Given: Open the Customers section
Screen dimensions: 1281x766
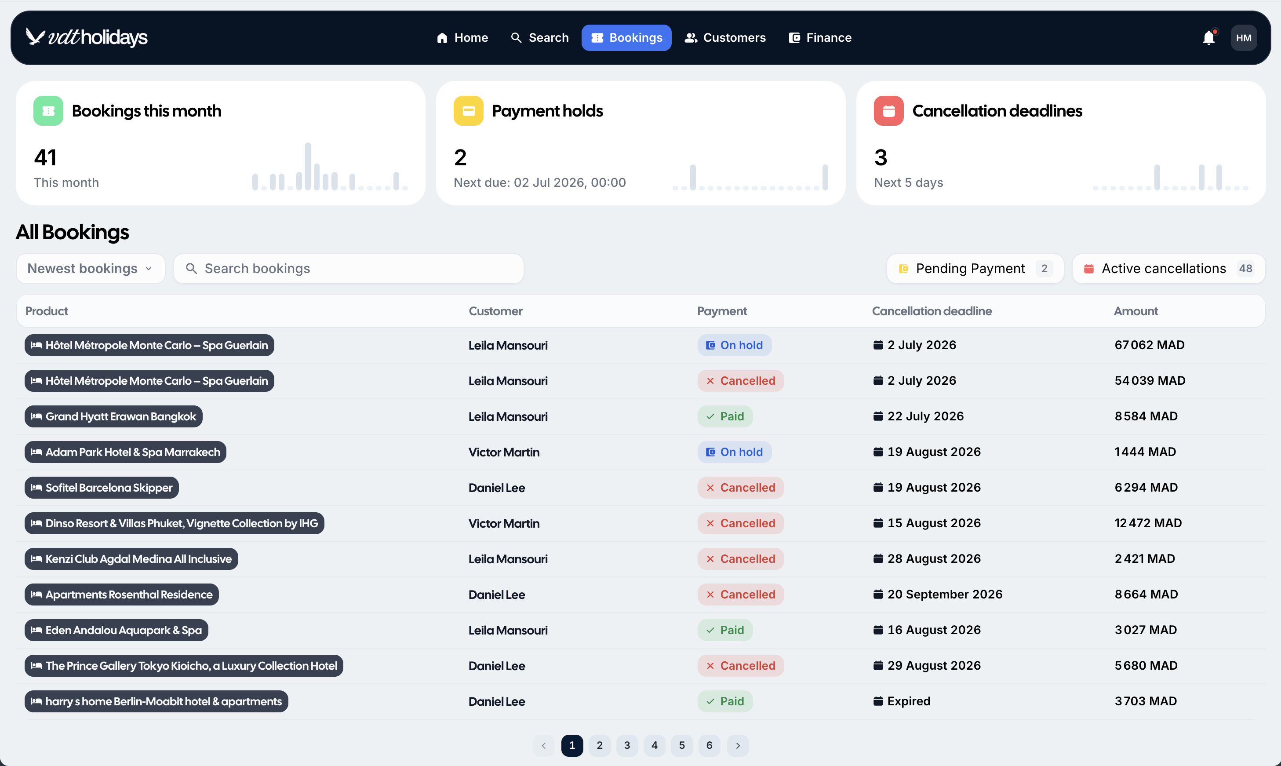Looking at the screenshot, I should coord(725,38).
